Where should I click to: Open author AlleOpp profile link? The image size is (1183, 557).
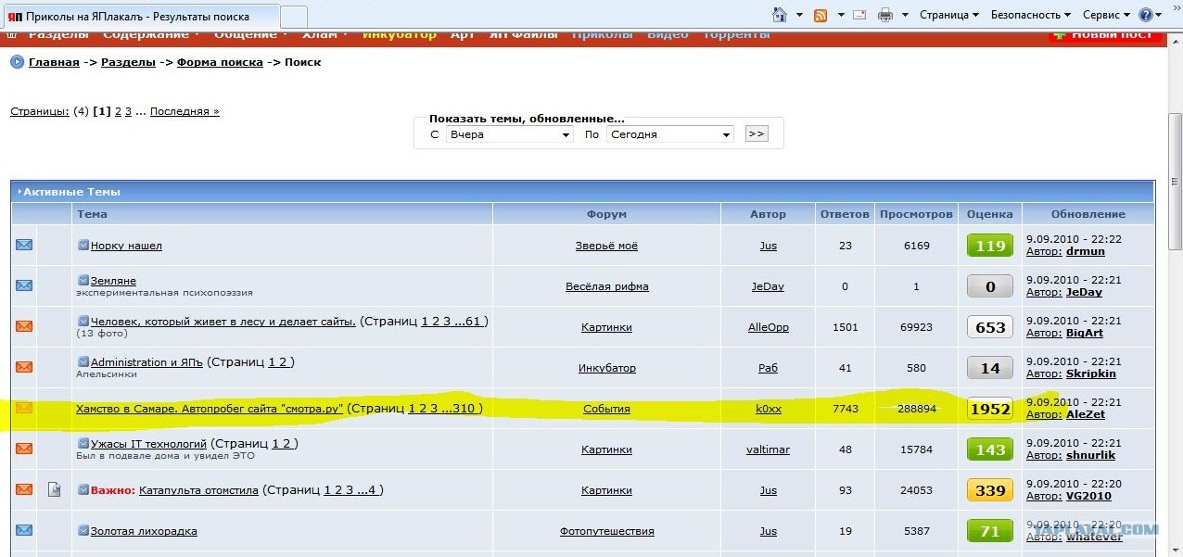click(768, 327)
